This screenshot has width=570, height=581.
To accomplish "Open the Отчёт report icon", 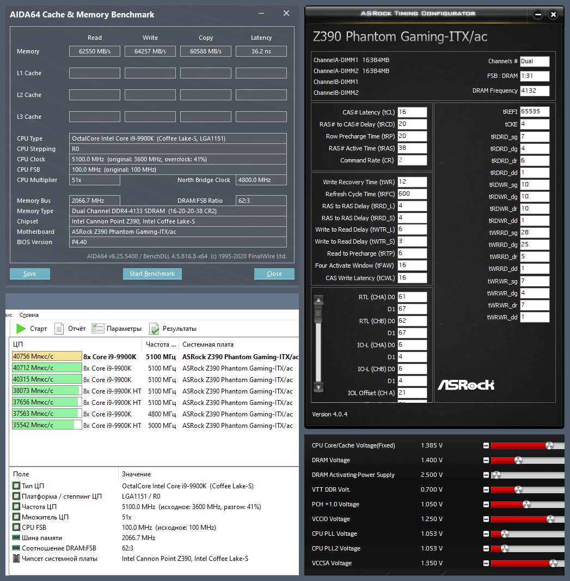I will [x=59, y=329].
